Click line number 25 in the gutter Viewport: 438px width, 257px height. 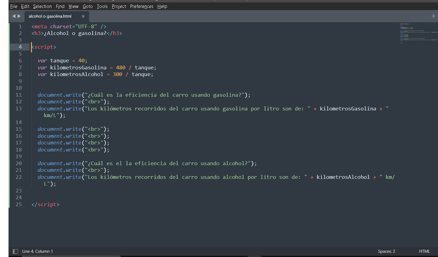click(19, 204)
